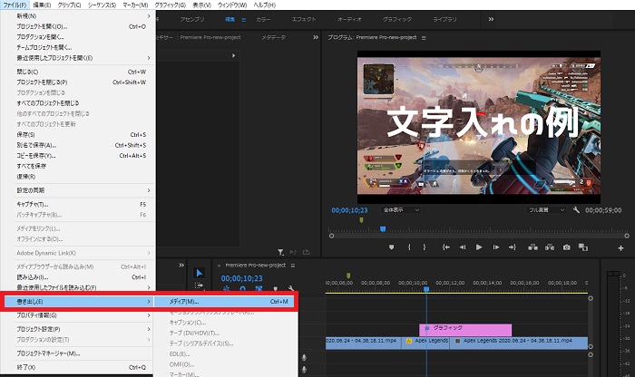
Task: Click the Extract icon in Program monitor
Action: [550, 247]
